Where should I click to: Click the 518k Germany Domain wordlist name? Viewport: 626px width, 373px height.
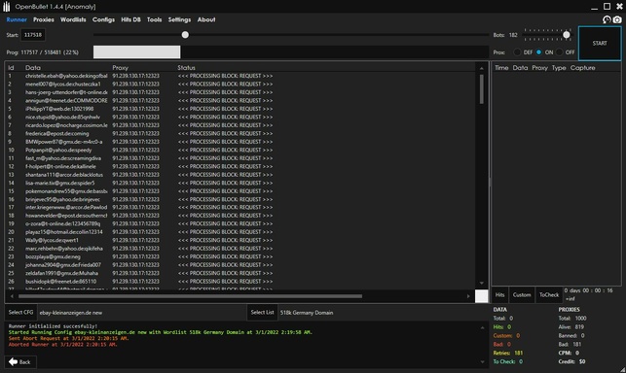coord(307,313)
